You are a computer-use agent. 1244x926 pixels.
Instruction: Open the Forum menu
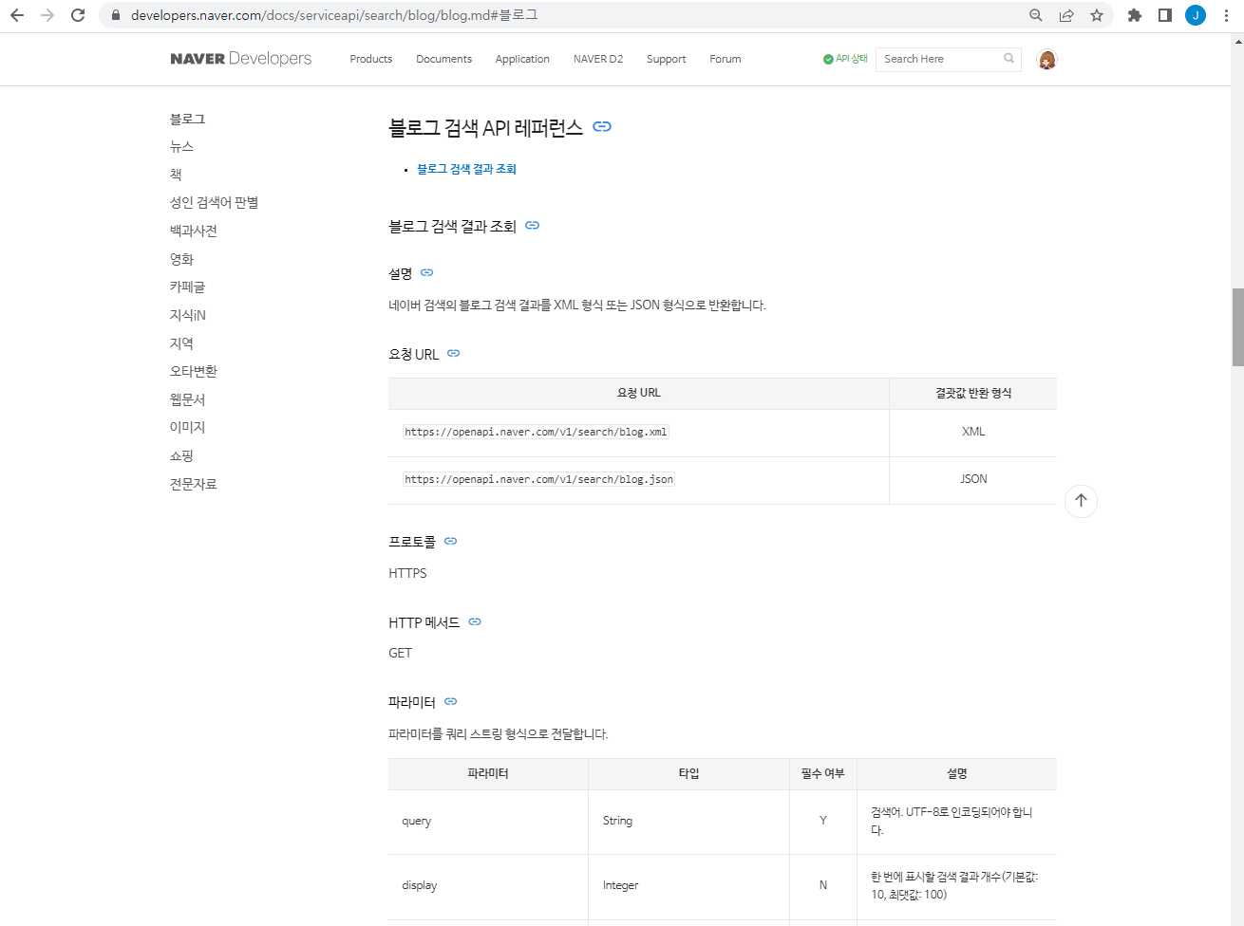(x=725, y=59)
